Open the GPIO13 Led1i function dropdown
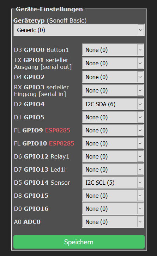Viewport: 157px width, 256px height. click(x=113, y=169)
